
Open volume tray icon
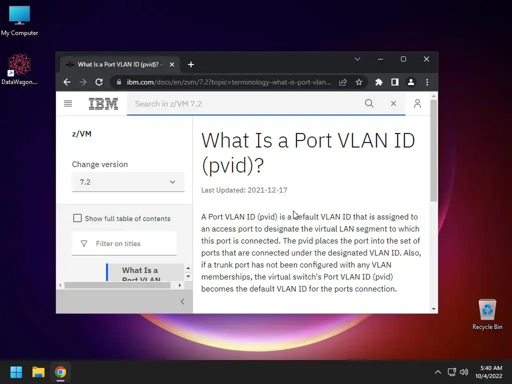point(463,372)
